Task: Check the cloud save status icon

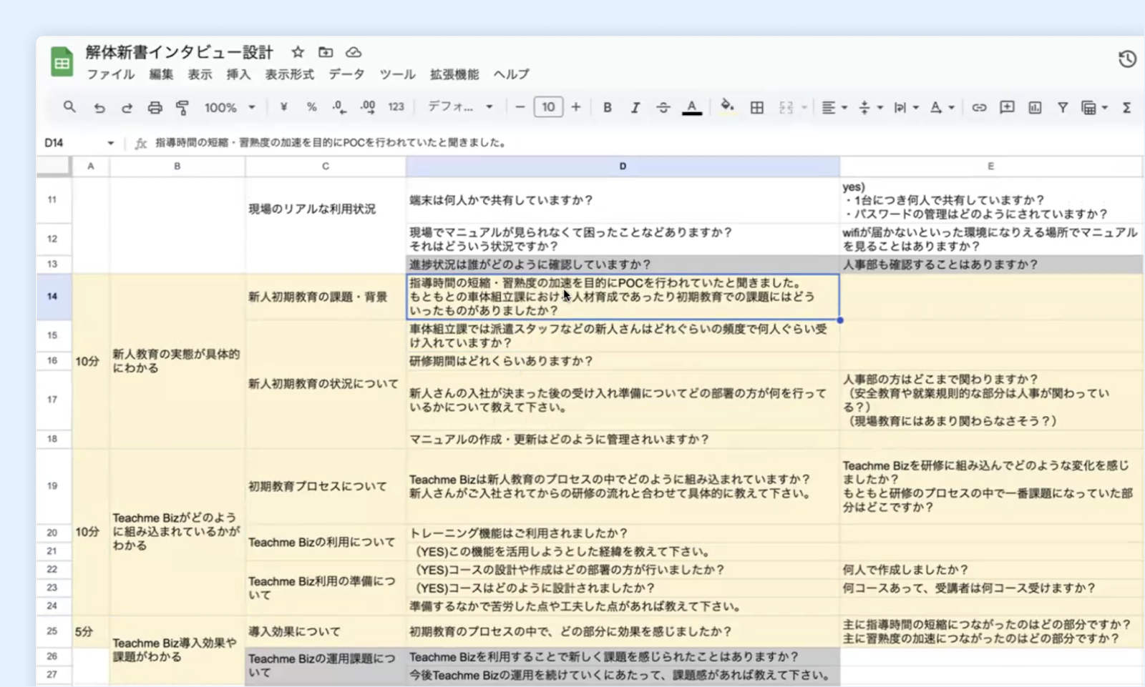Action: click(x=354, y=52)
